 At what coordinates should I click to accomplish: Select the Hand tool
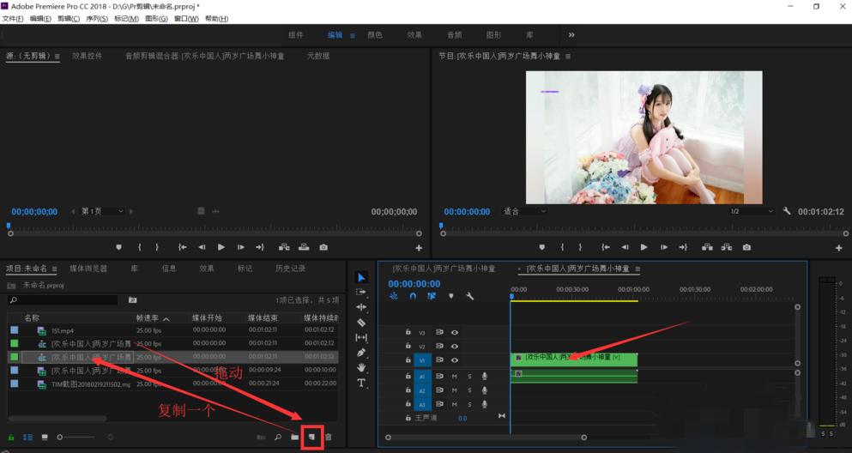tap(361, 368)
